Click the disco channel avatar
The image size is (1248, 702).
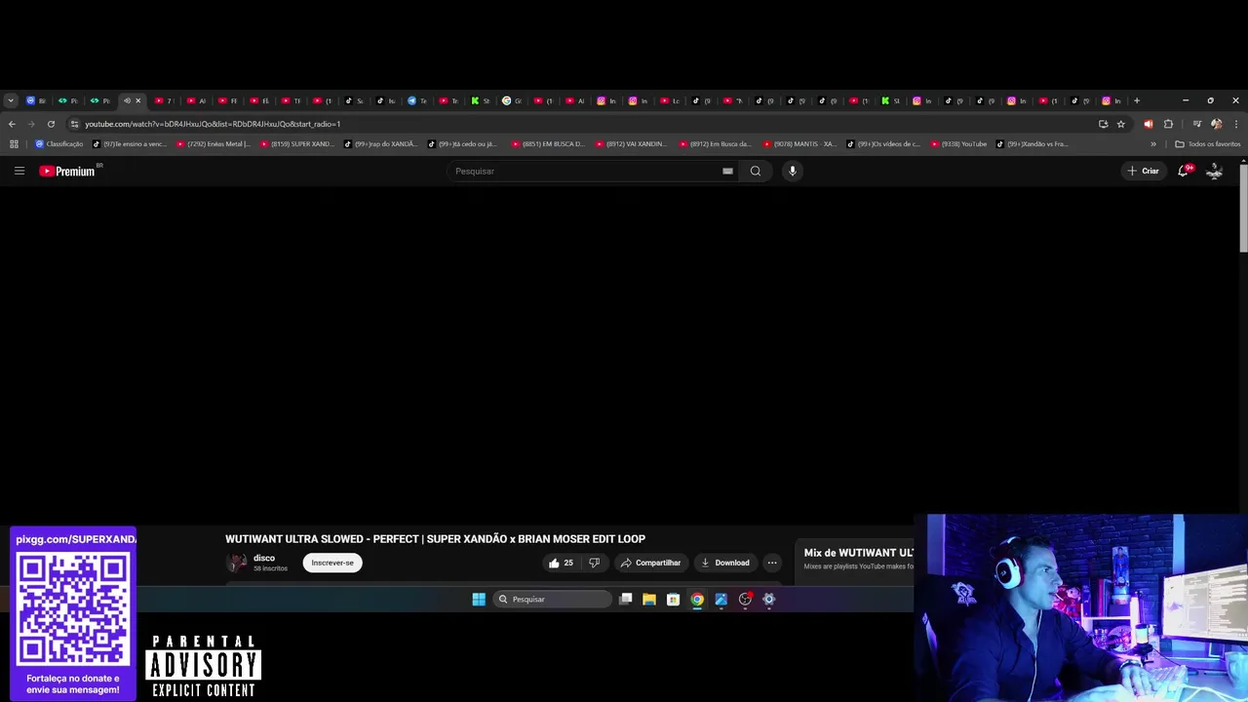point(237,563)
